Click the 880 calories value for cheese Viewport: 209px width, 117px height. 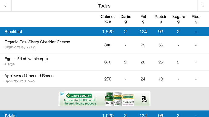108,45
